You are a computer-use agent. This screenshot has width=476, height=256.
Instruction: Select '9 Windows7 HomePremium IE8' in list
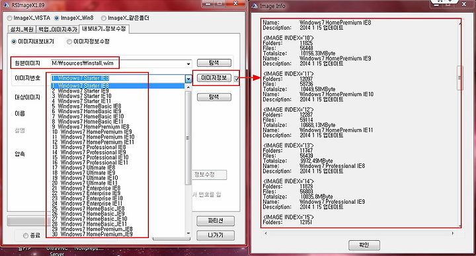(118, 127)
